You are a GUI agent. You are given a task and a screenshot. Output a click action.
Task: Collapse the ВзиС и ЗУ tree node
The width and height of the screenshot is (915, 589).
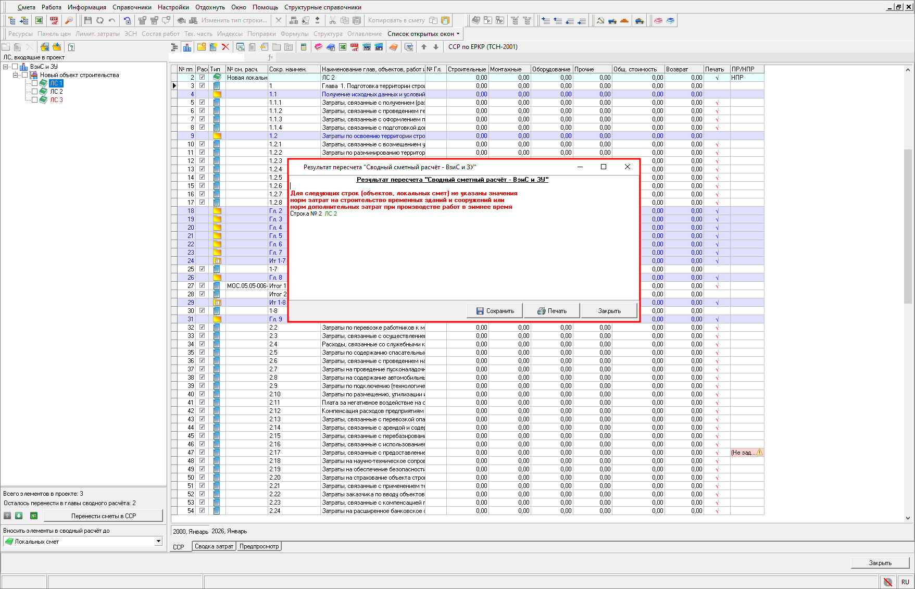pyautogui.click(x=6, y=67)
